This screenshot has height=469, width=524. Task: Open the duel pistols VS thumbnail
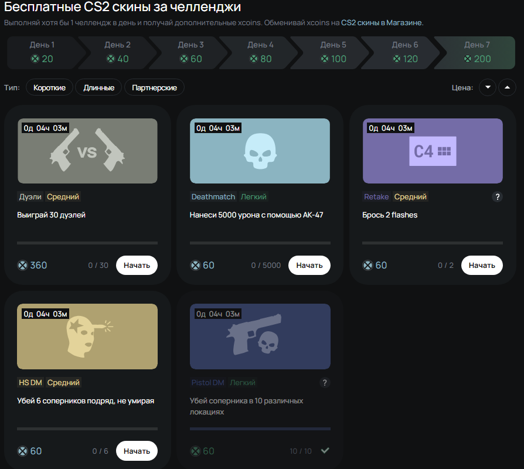pyautogui.click(x=87, y=151)
